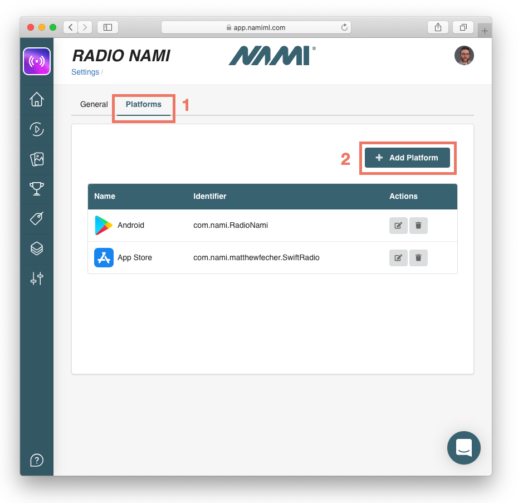Screen dimensions: 518x503
Task: Open a new Safari tab
Action: coord(485,31)
